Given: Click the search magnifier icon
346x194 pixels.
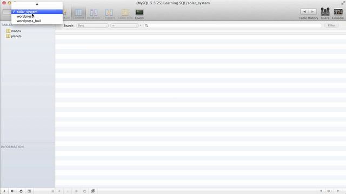Looking at the screenshot, I should click(x=147, y=25).
